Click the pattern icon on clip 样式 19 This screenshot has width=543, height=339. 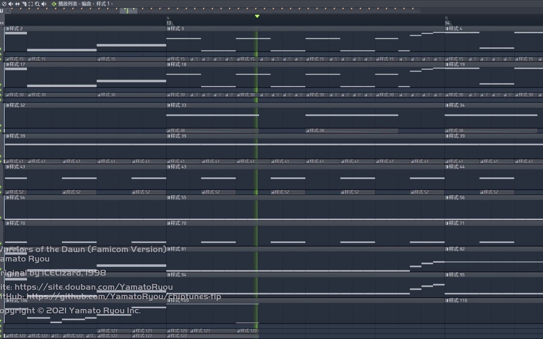coord(447,64)
